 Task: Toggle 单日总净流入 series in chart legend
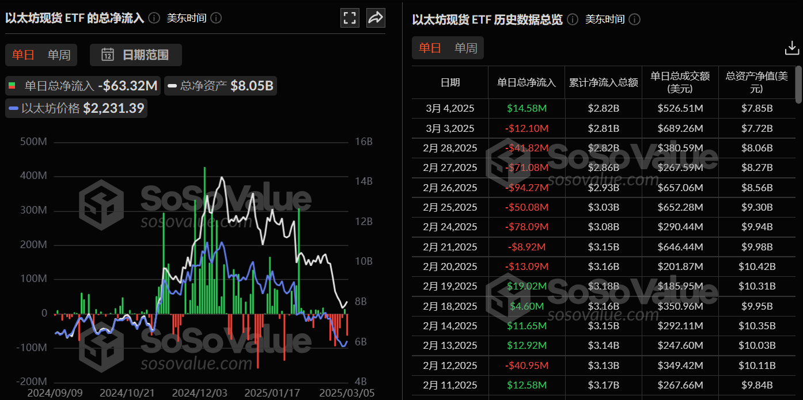(x=84, y=86)
